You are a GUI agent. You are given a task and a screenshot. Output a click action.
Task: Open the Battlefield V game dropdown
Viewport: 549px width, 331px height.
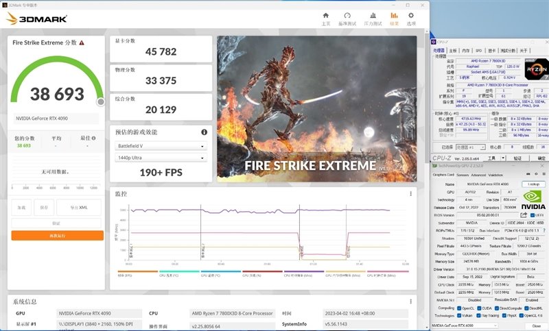point(161,146)
